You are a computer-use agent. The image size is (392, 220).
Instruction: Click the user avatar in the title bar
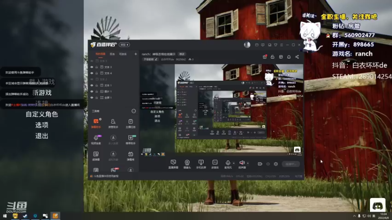click(x=247, y=44)
